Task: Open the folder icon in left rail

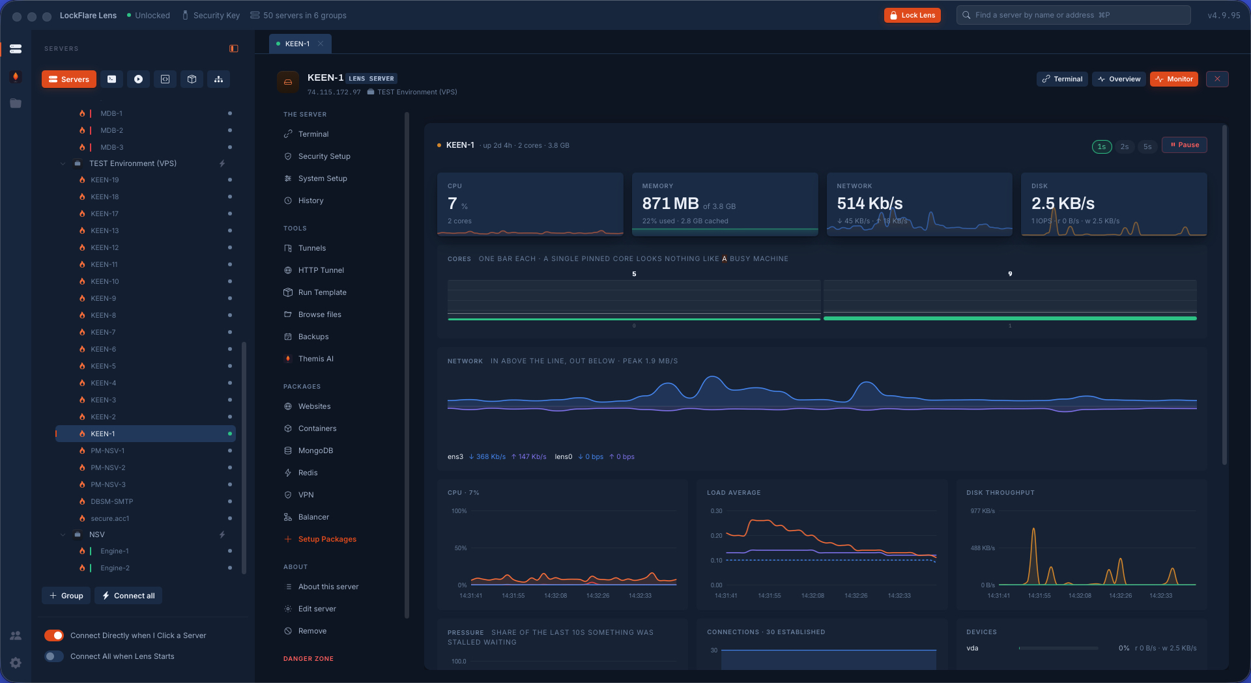Action: click(x=16, y=104)
